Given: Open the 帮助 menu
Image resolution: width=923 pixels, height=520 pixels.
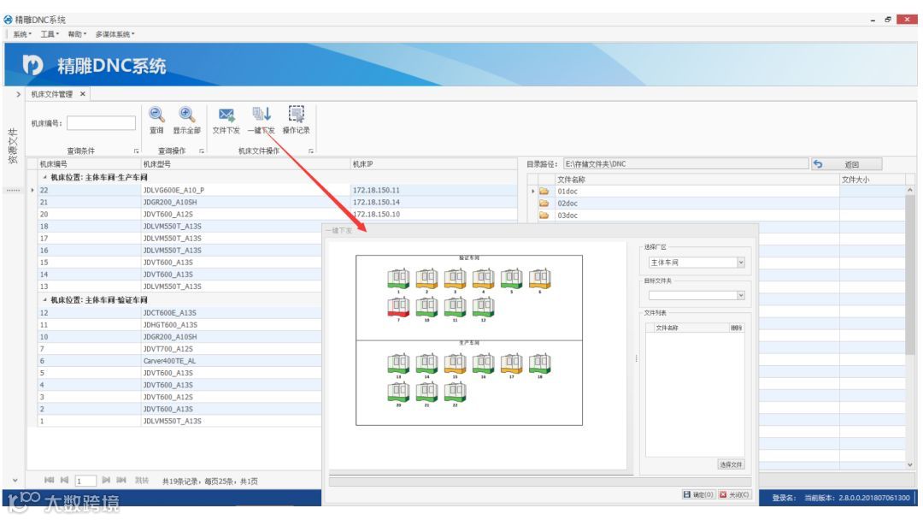Looking at the screenshot, I should (x=77, y=34).
